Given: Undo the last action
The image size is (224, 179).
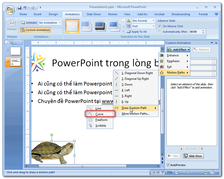Looking at the screenshot, I should pyautogui.click(x=25, y=7).
